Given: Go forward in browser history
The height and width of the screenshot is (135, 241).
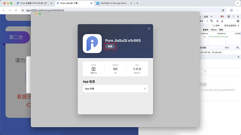Looking at the screenshot, I should pyautogui.click(x=10, y=10).
